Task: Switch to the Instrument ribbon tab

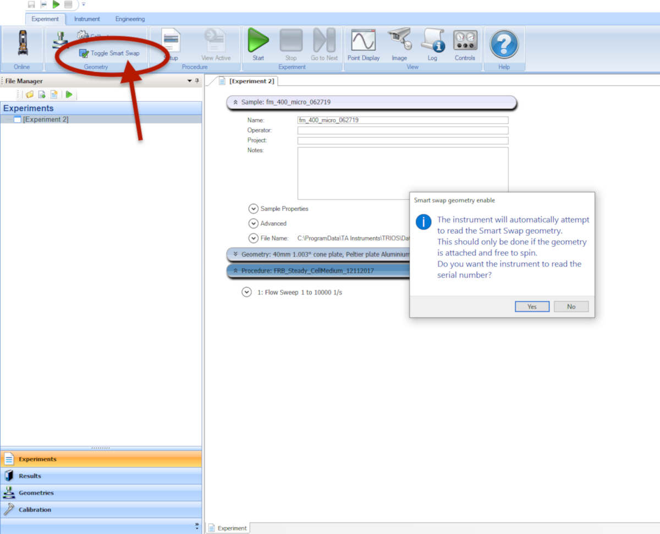Action: (x=87, y=19)
